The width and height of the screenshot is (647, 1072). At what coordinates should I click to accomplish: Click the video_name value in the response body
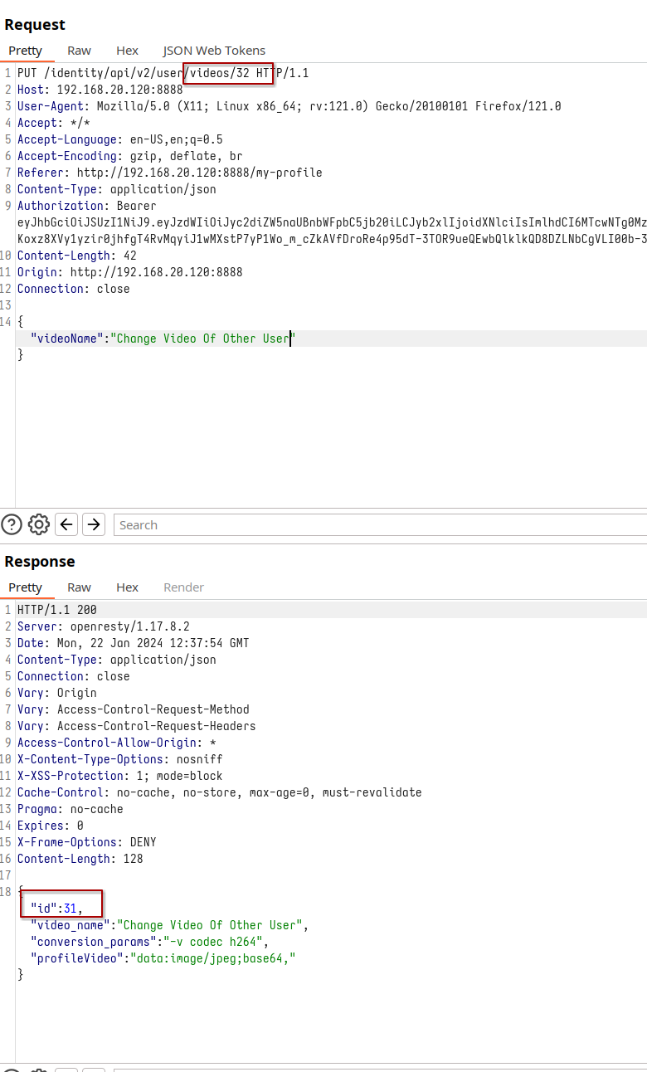(x=213, y=925)
